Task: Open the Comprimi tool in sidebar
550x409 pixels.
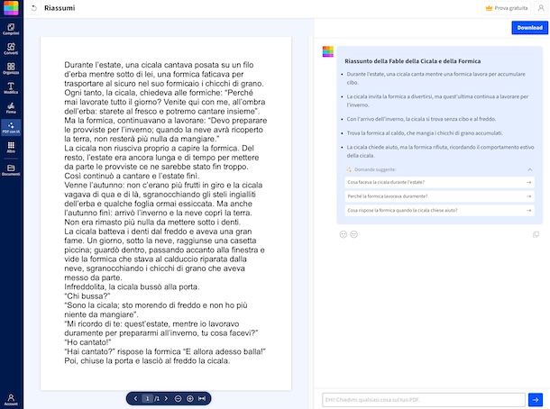Action: pyautogui.click(x=11, y=29)
